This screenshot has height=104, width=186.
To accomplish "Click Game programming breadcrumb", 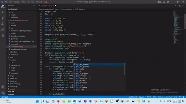I will pos(46,9).
